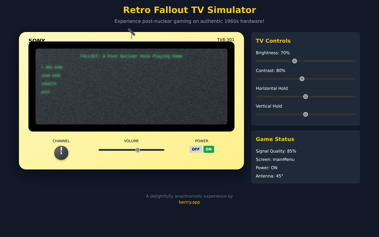
Task: Adjust the antenna on top of the TV
Action: [131, 32]
